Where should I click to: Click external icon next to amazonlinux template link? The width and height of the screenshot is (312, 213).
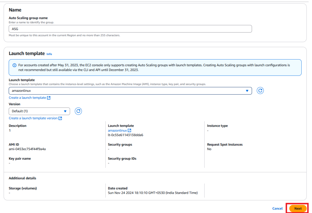coord(129,131)
